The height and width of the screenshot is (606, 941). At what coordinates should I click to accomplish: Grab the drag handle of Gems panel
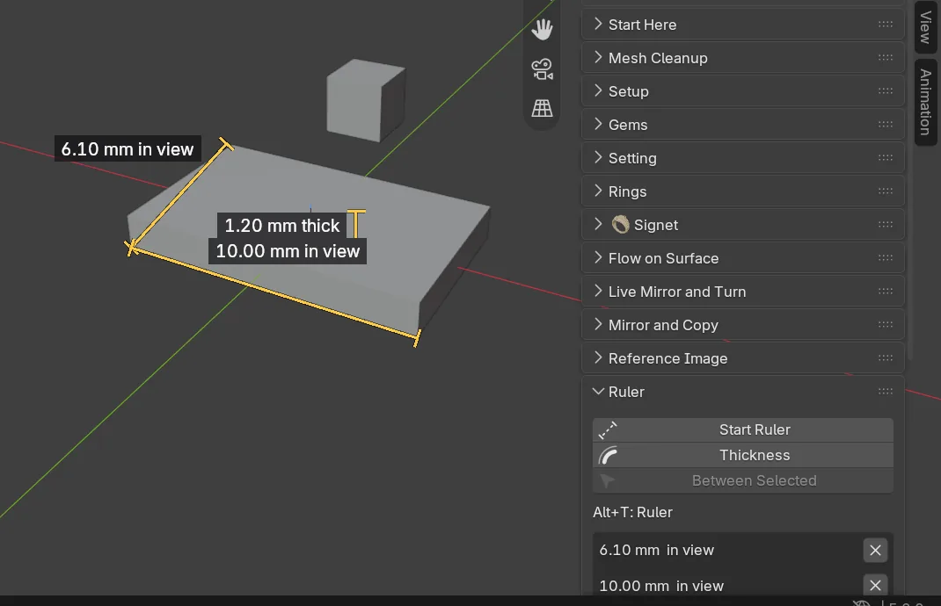point(886,125)
